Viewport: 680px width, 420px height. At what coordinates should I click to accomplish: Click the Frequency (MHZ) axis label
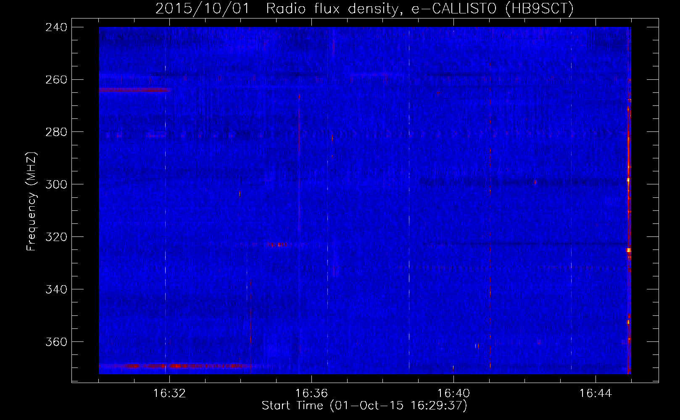pos(32,201)
